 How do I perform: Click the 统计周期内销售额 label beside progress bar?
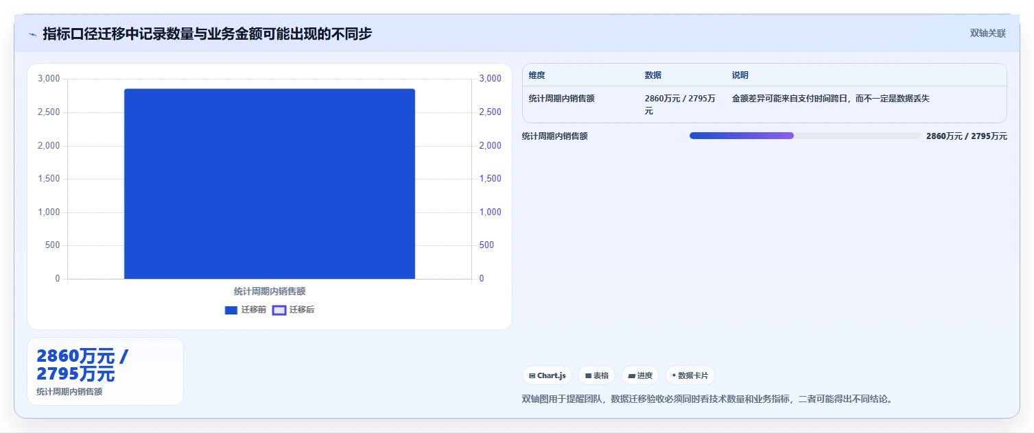(x=555, y=136)
